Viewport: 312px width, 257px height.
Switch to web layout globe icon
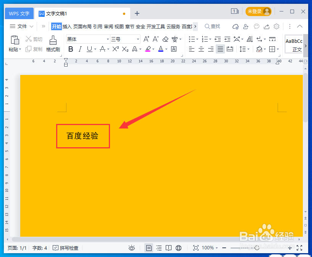tap(178, 248)
